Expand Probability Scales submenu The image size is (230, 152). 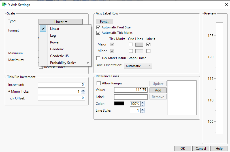[x=65, y=63]
